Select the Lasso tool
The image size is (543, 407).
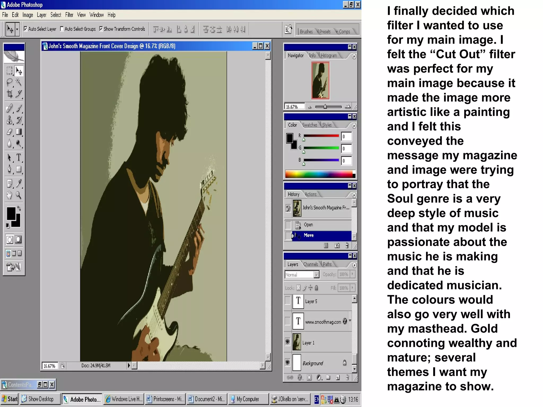pyautogui.click(x=10, y=82)
